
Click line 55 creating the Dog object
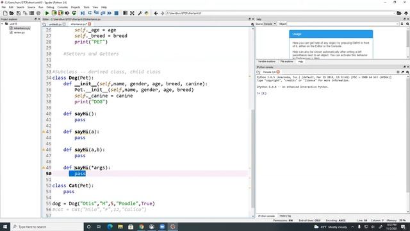(x=103, y=203)
